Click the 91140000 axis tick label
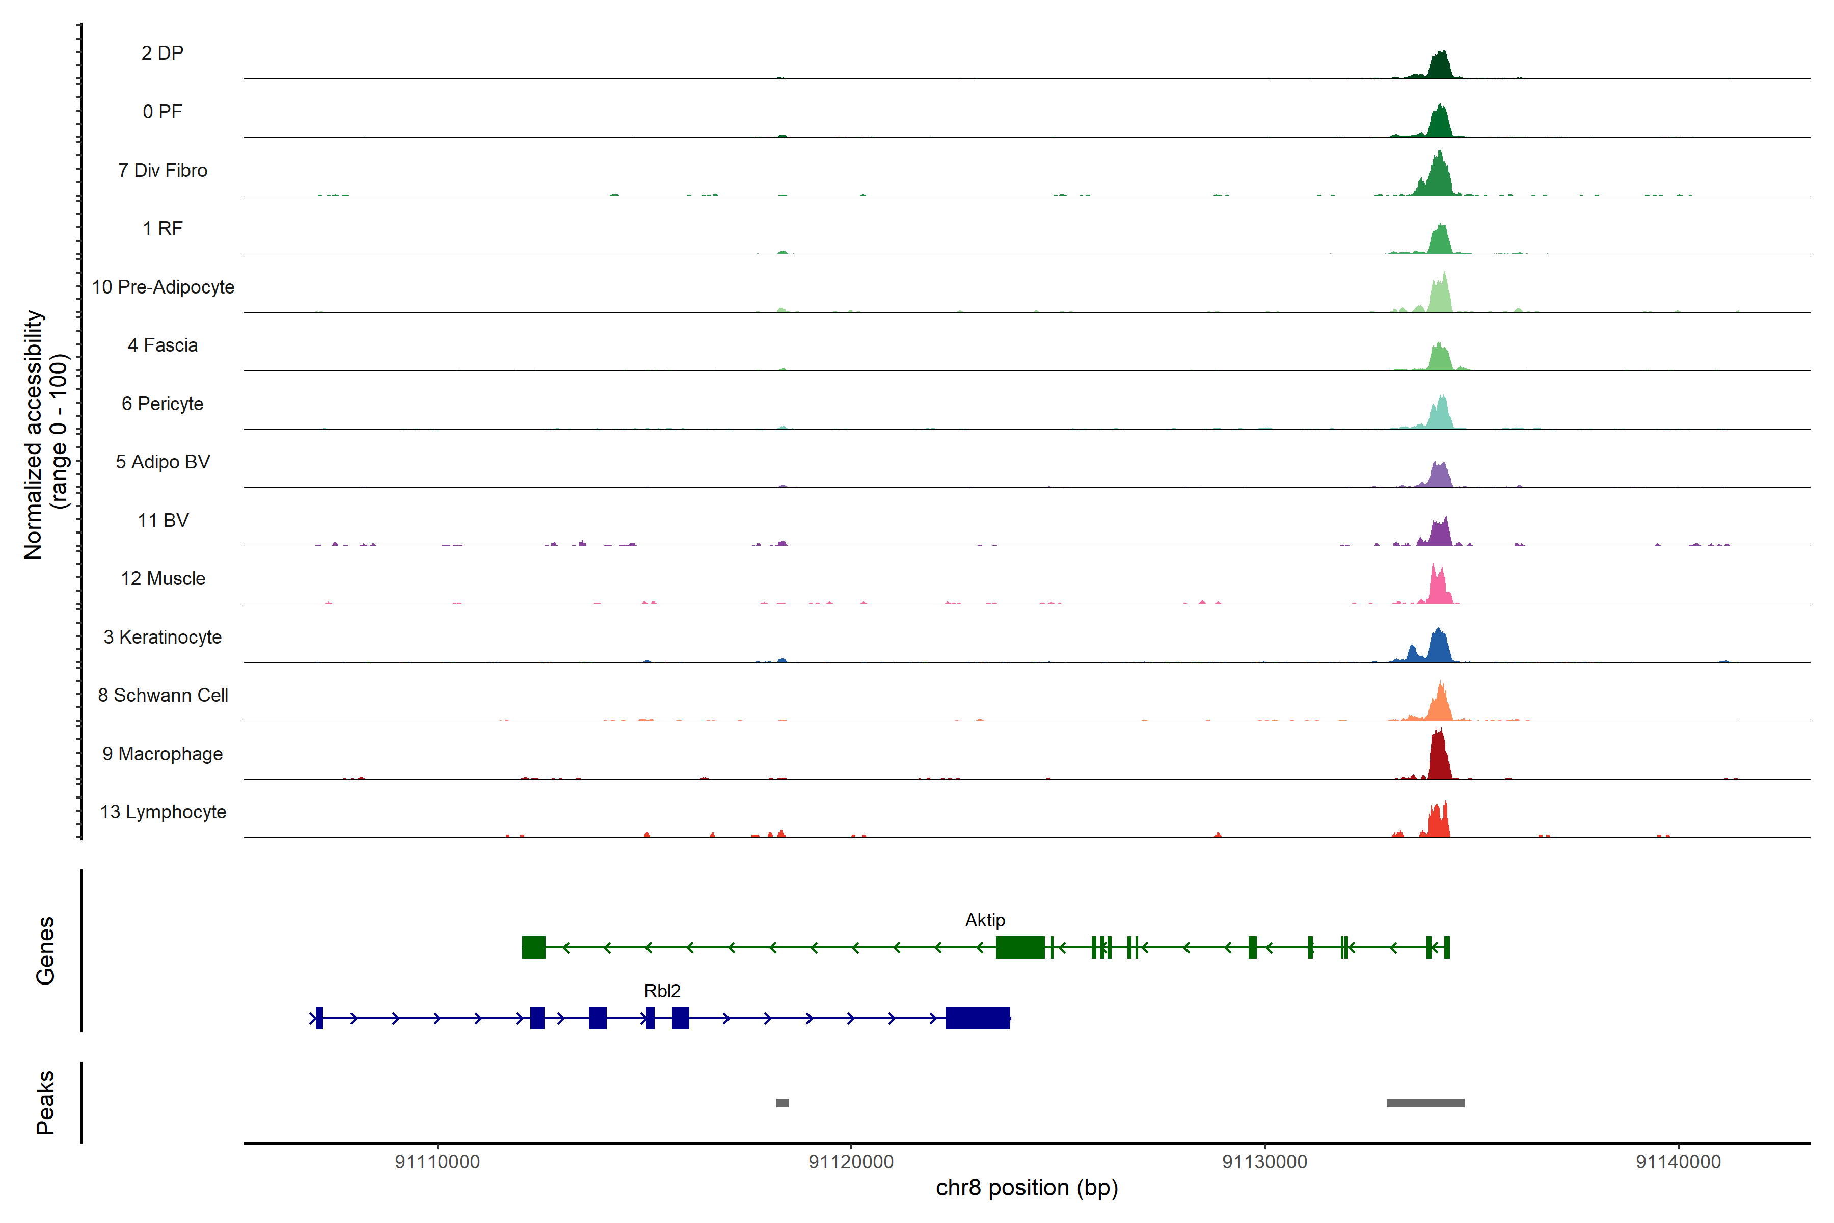 point(1678,1161)
